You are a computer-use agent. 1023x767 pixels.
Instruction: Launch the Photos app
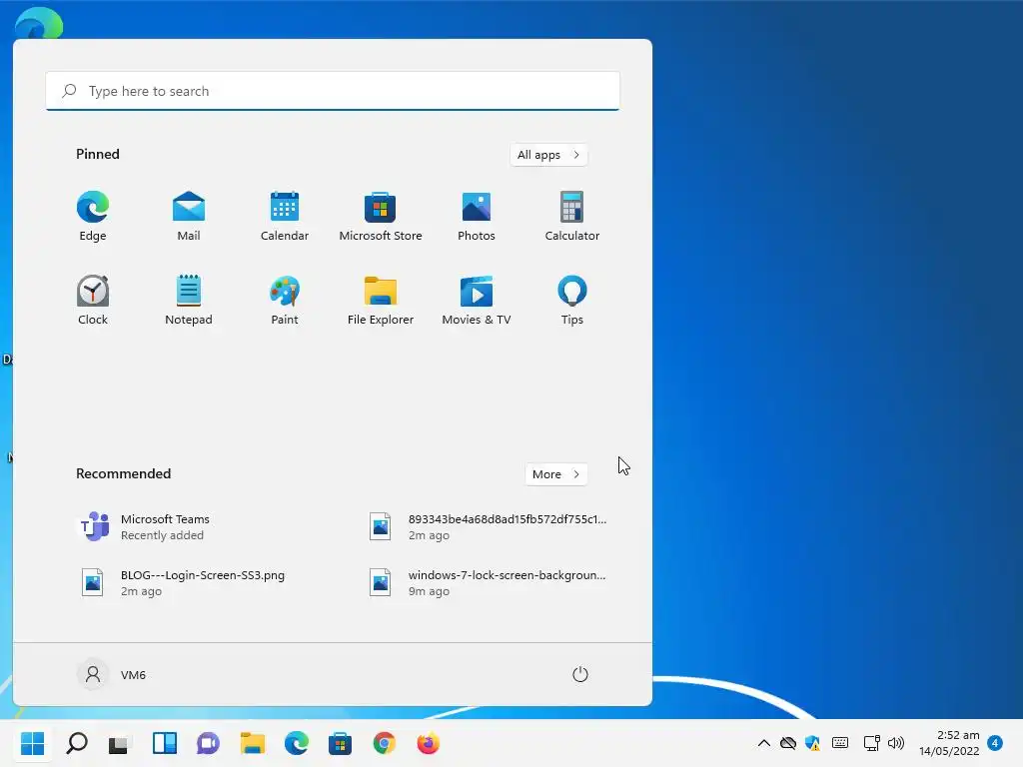[477, 217]
